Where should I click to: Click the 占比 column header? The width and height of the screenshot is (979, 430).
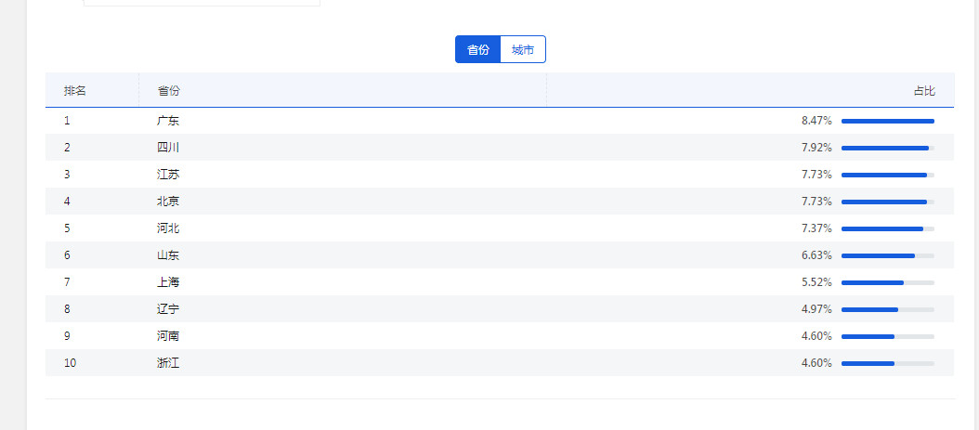coord(923,91)
